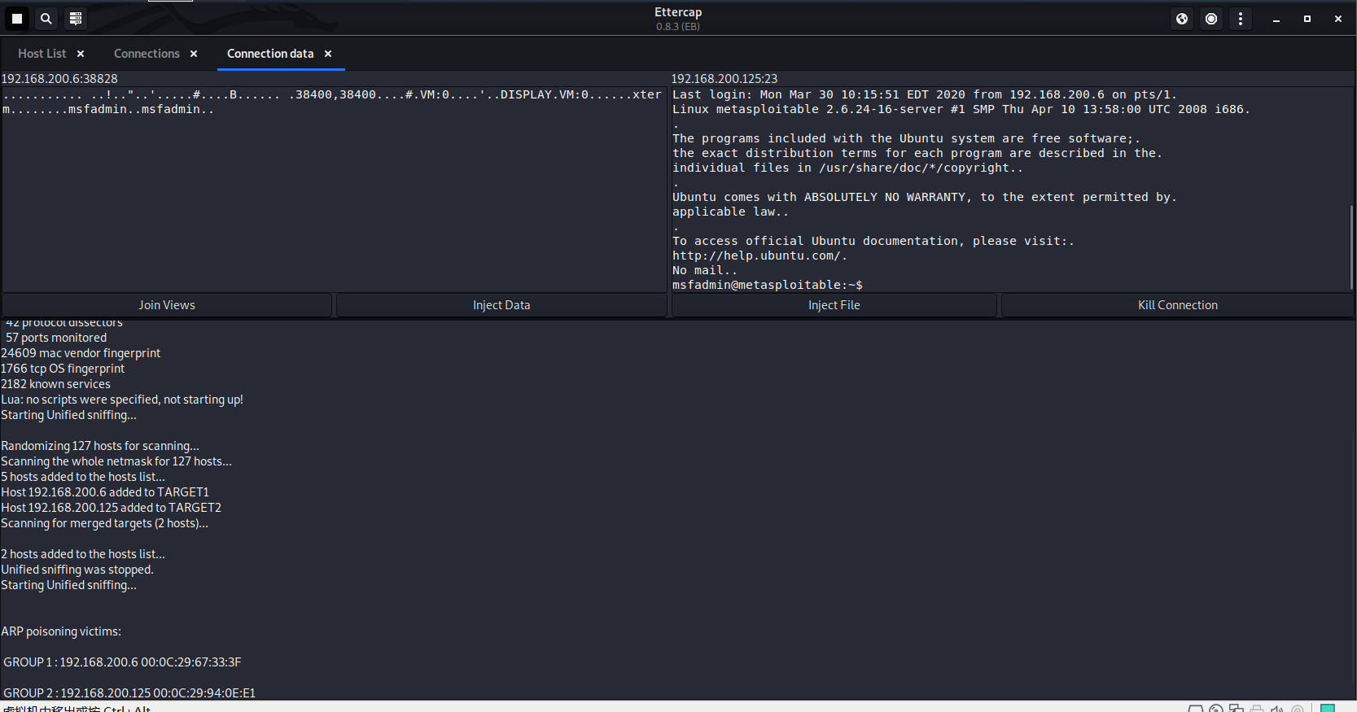This screenshot has height=712, width=1357.
Task: Open the targets circle icon menu
Action: 1211,19
